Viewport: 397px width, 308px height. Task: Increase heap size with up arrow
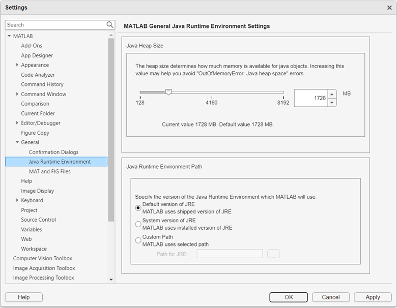click(332, 94)
